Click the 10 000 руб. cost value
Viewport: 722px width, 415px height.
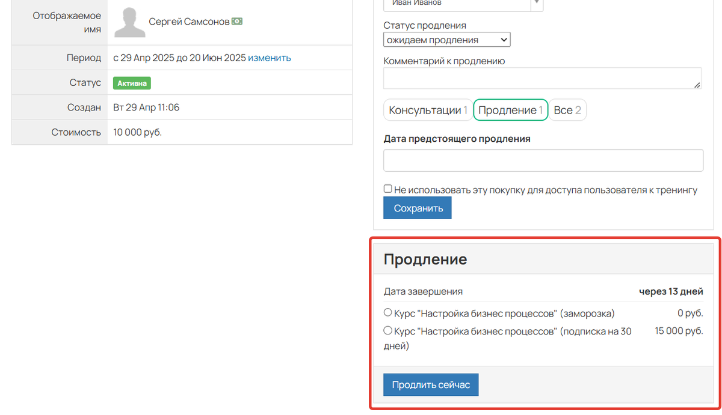137,132
